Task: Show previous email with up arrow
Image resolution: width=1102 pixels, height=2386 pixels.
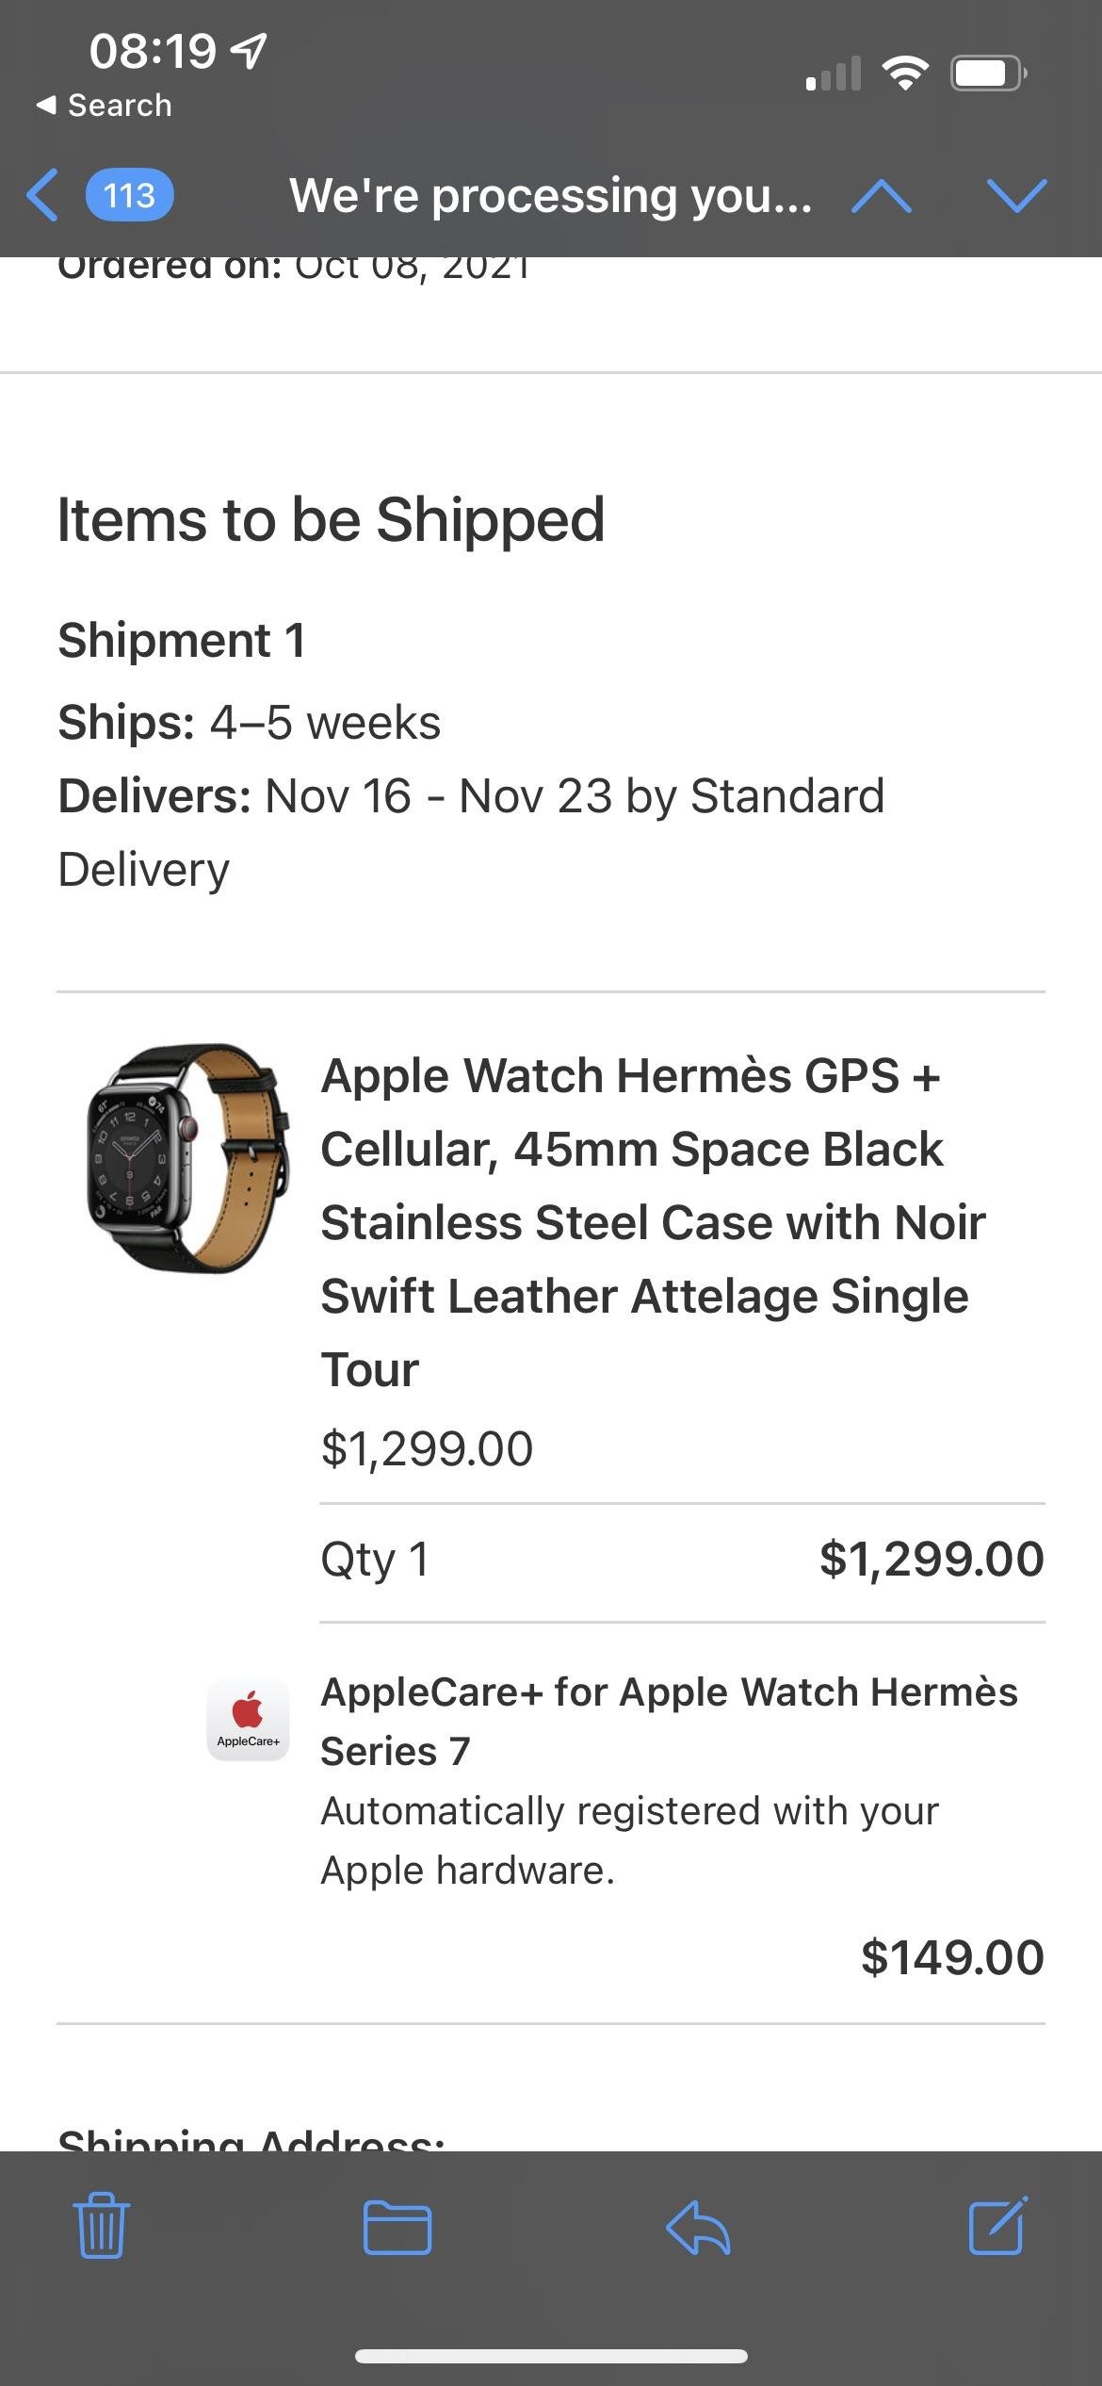Action: point(881,196)
